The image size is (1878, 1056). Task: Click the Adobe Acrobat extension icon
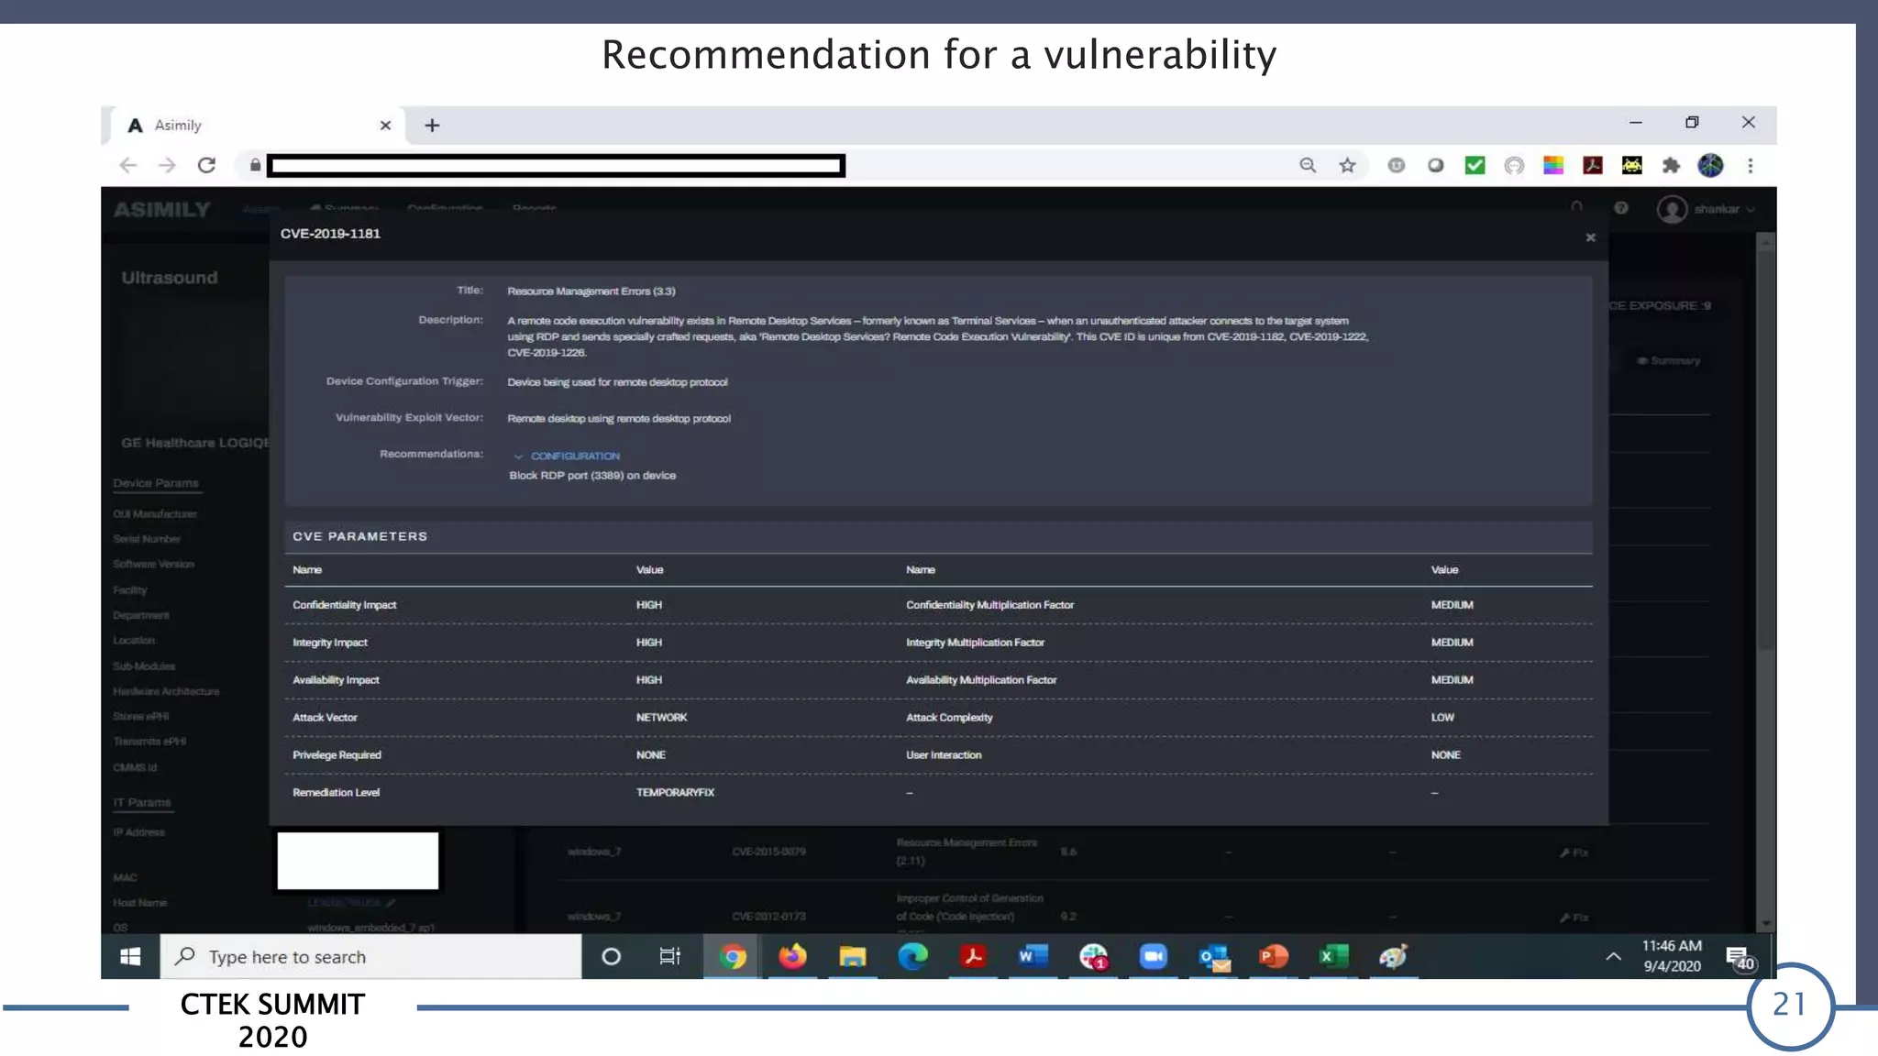click(x=1593, y=165)
